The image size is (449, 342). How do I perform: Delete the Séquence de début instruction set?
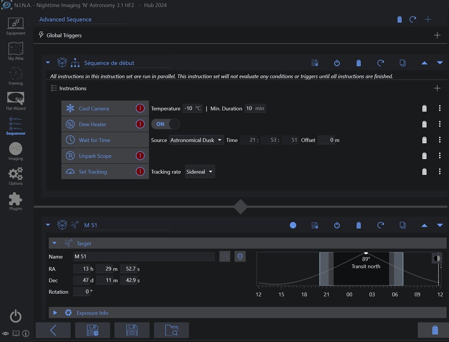point(359,63)
